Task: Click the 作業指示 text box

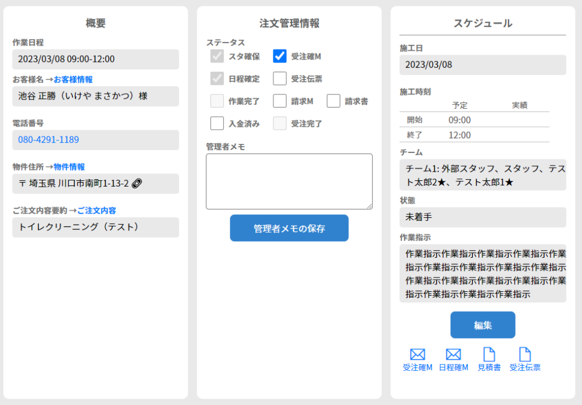Action: tap(482, 274)
